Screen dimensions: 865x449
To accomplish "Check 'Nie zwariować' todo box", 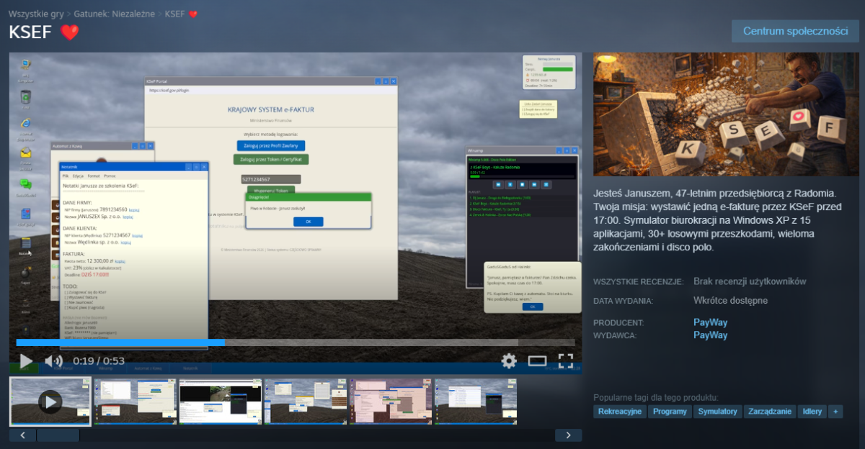I will click(x=65, y=304).
